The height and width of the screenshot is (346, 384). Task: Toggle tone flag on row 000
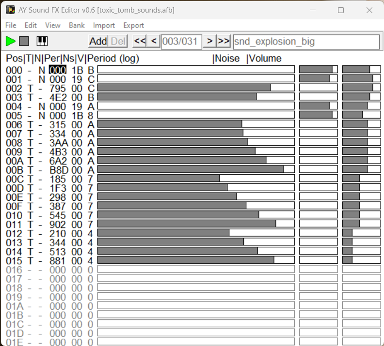point(30,71)
